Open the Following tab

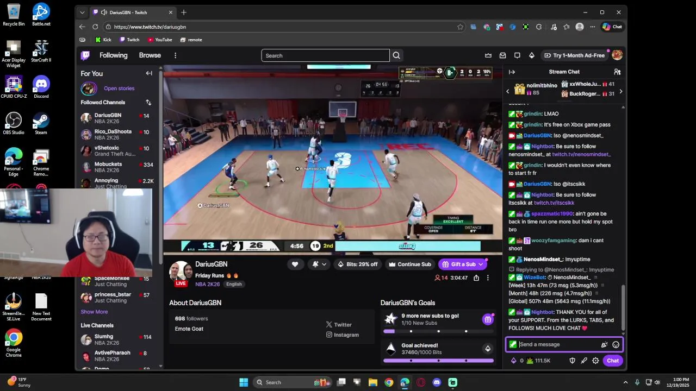113,55
